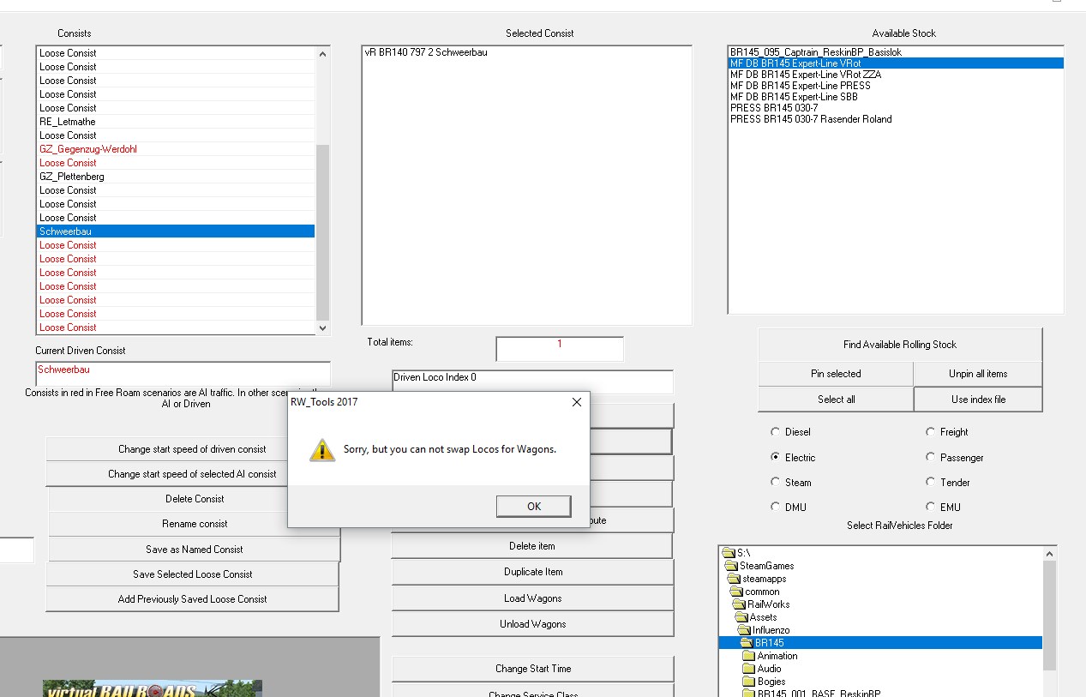1086x697 pixels.
Task: Click the RailWorks folder icon
Action: coord(739,604)
